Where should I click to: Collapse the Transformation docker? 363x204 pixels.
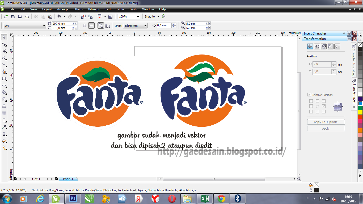[349, 39]
